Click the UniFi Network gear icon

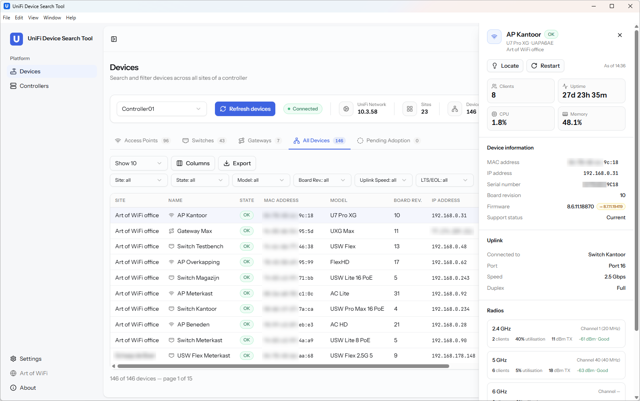(x=346, y=109)
